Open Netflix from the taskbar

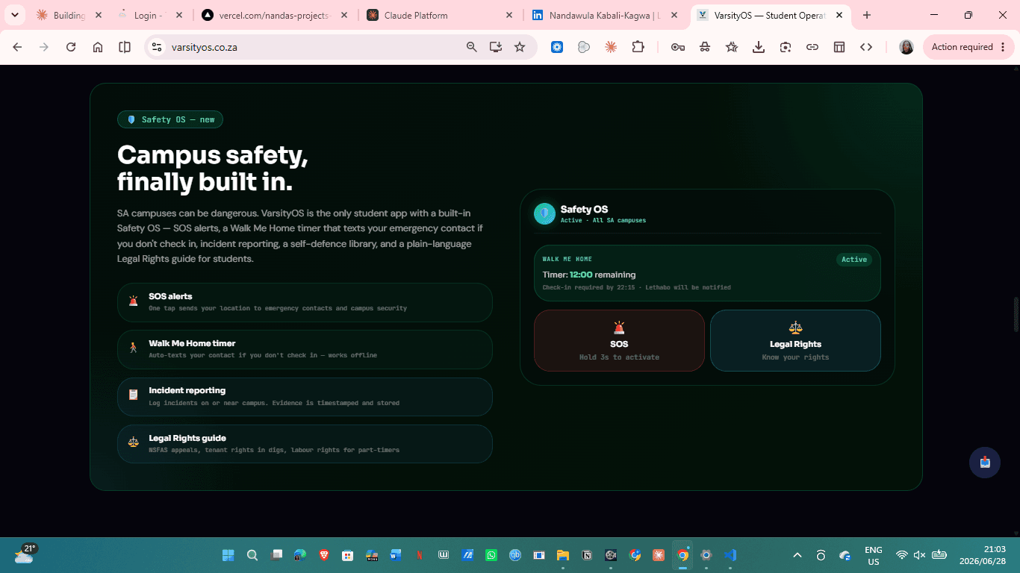420,555
